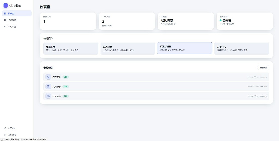Click the URL on 官方主页 row
Image resolution: width=279 pixels, height=141 pixels.
click(257, 77)
